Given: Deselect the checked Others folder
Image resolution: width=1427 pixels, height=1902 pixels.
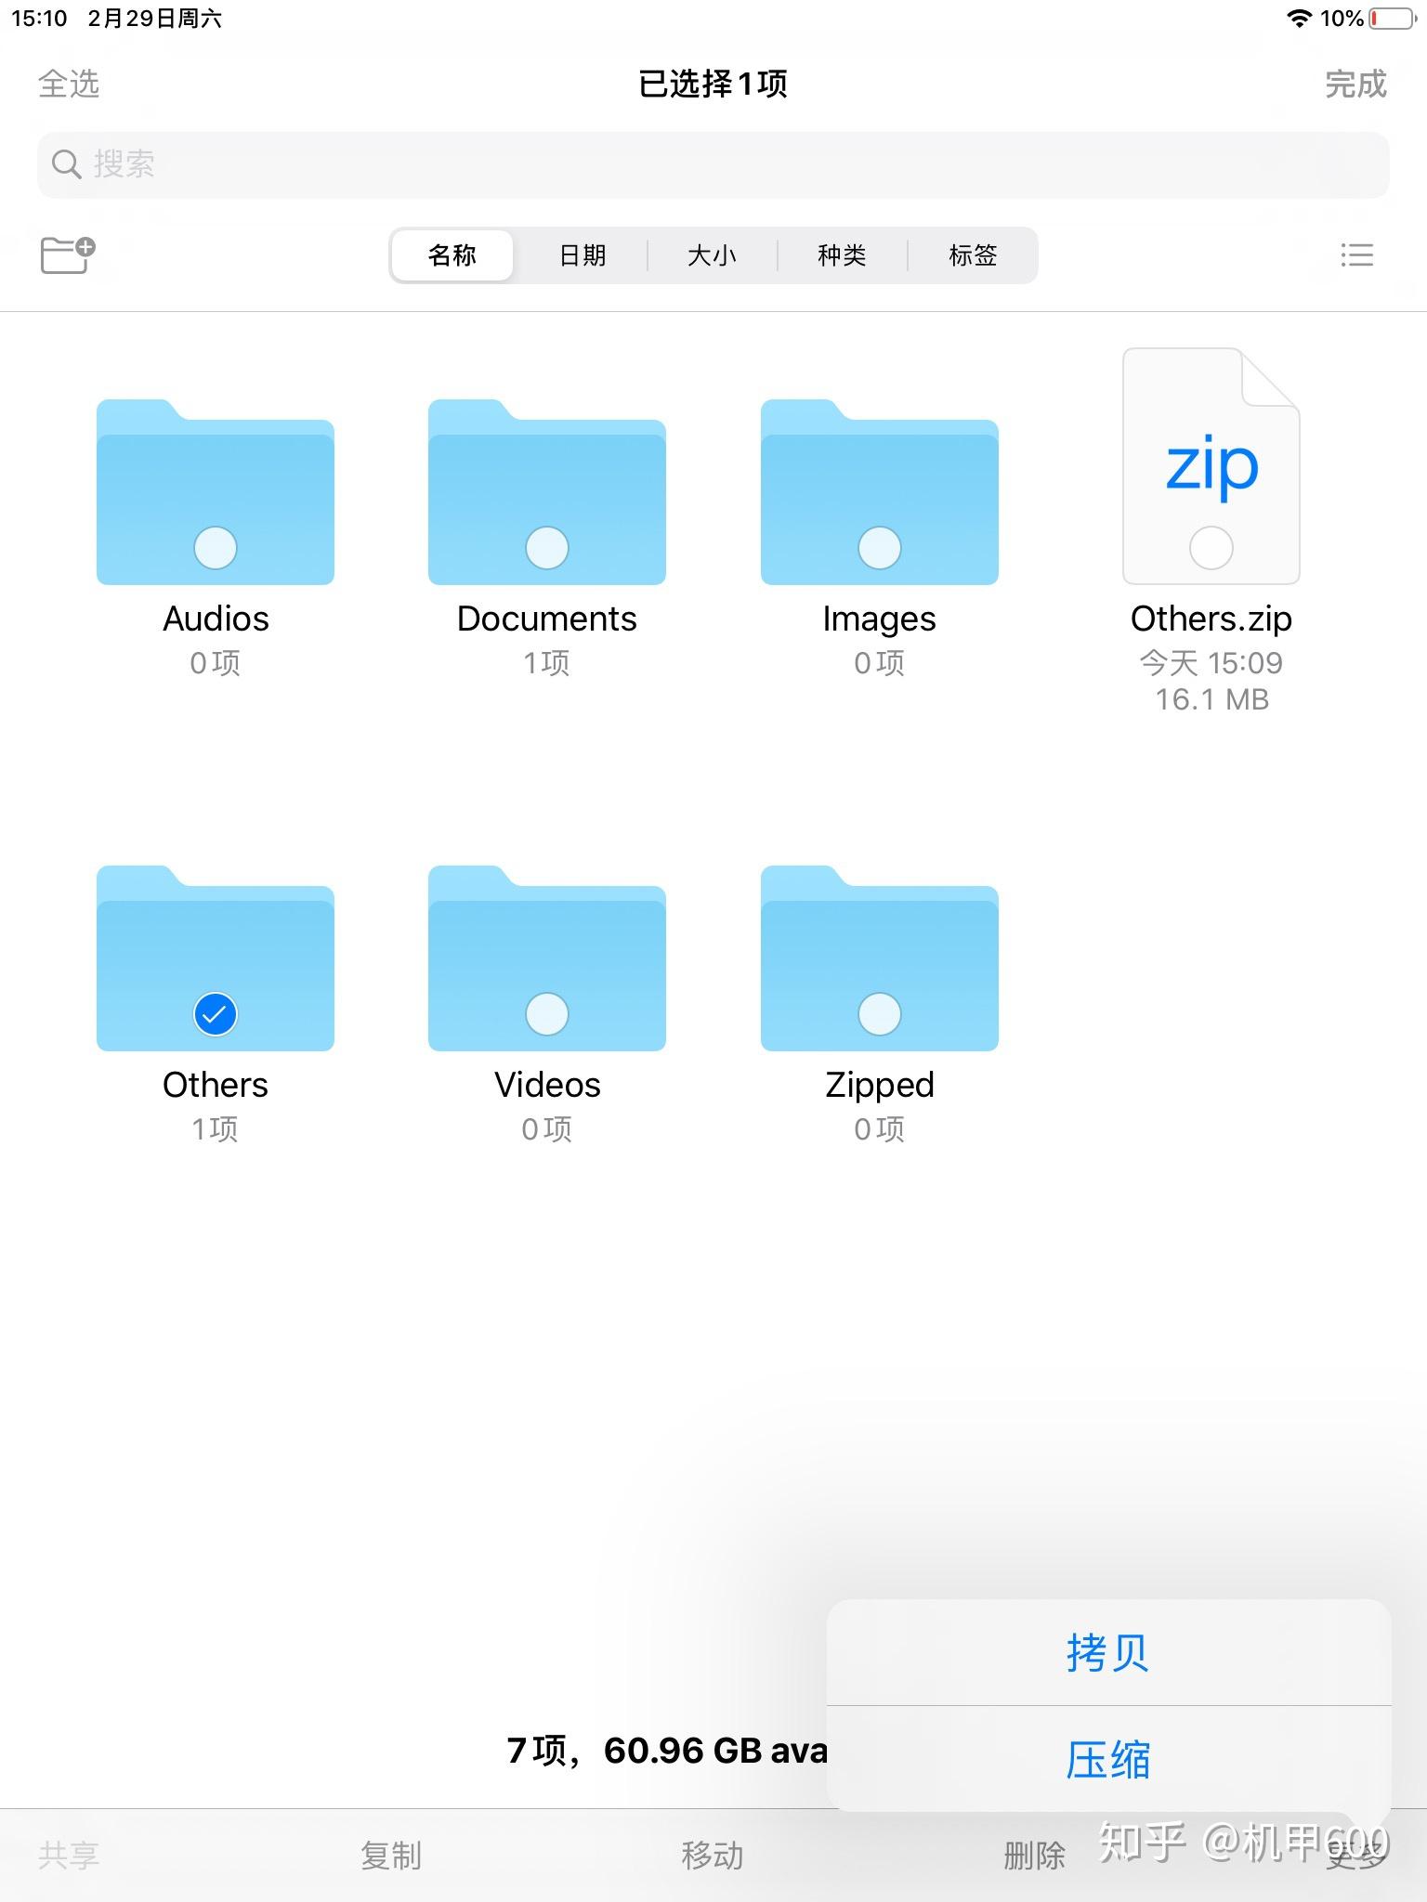Looking at the screenshot, I should (216, 1014).
